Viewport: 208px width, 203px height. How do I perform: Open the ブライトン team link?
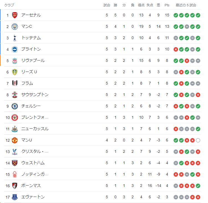[31, 49]
